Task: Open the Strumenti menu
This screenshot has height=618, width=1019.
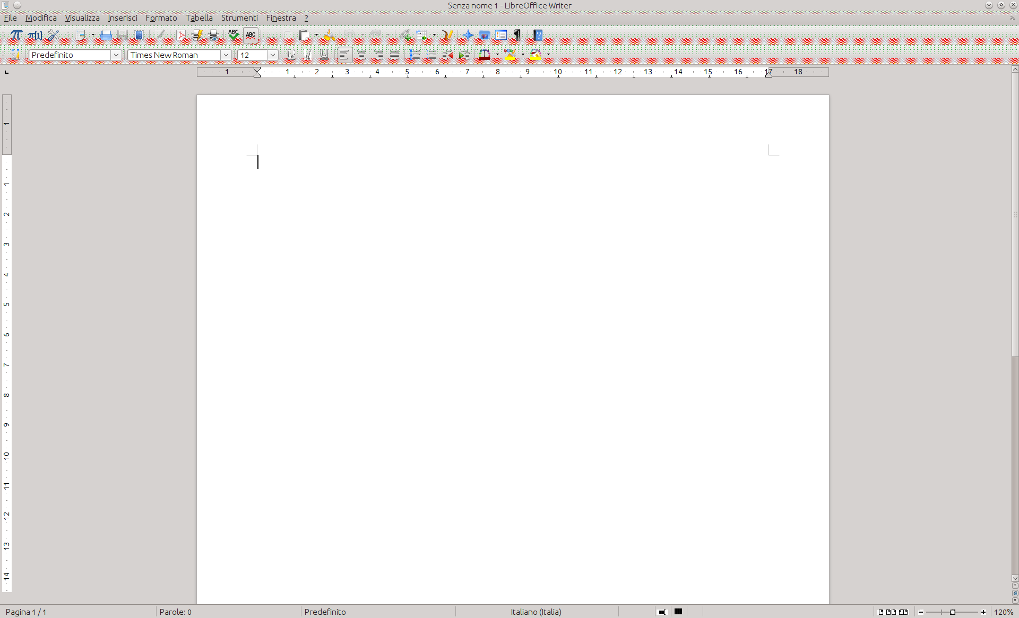Action: 239,18
